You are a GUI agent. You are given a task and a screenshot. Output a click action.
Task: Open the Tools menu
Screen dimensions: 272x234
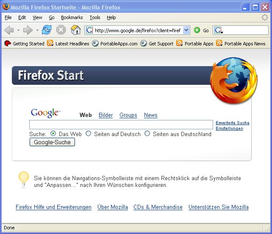pyautogui.click(x=95, y=17)
